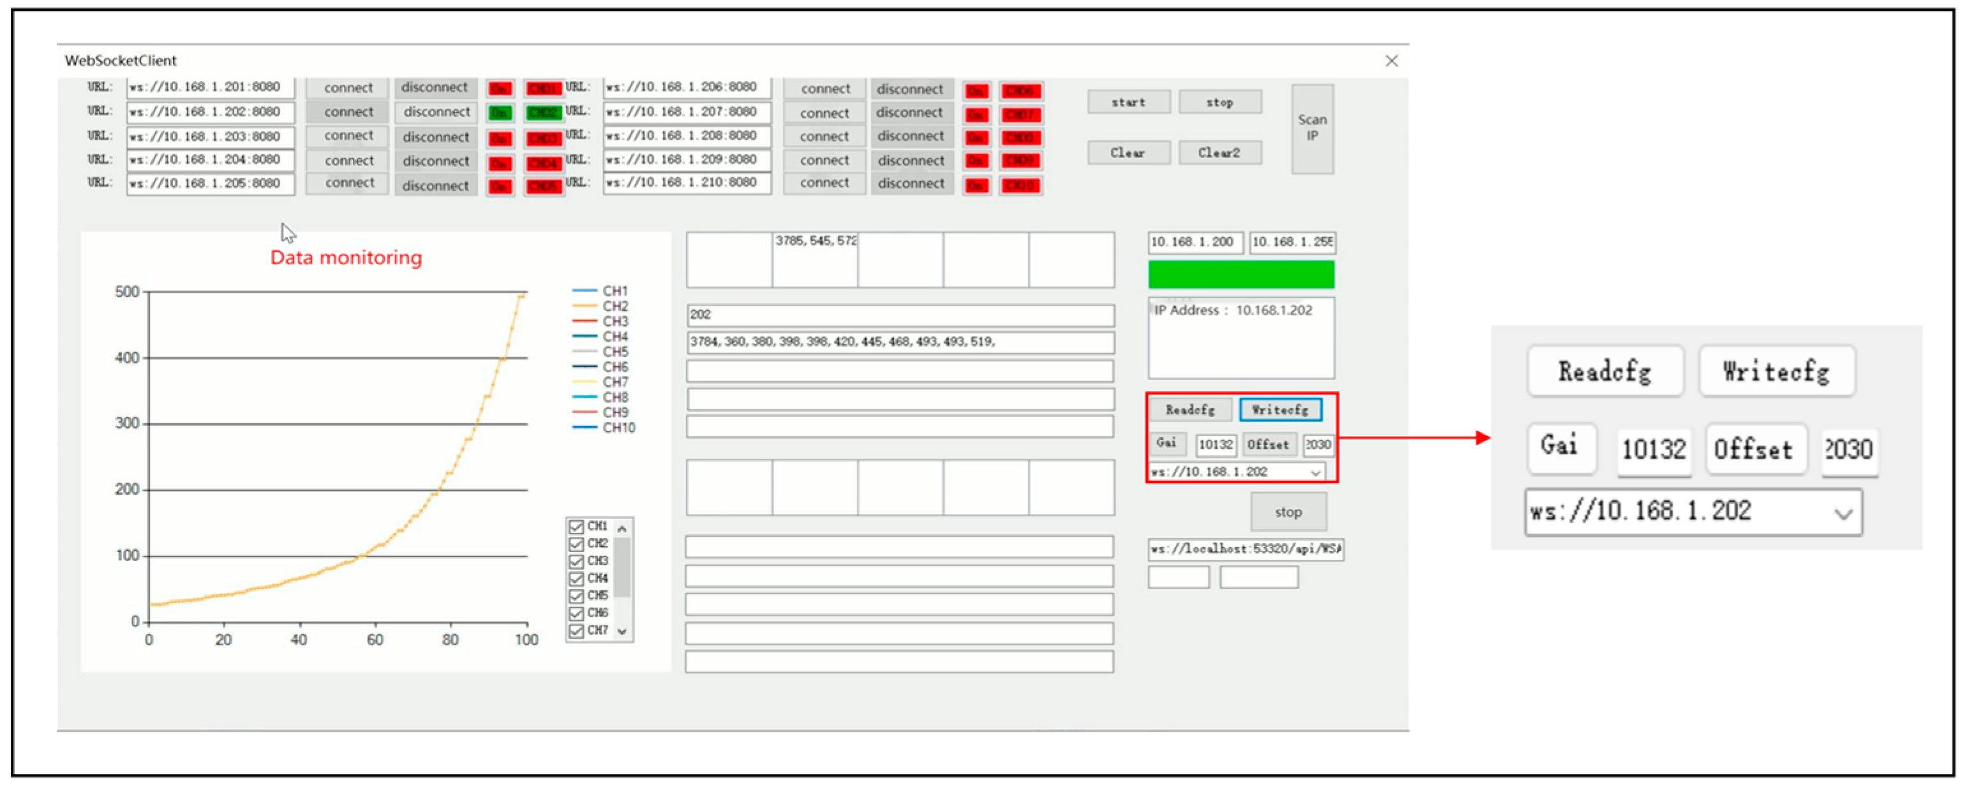The image size is (1964, 788).
Task: Click the red CH01 status indicator
Action: (x=543, y=89)
